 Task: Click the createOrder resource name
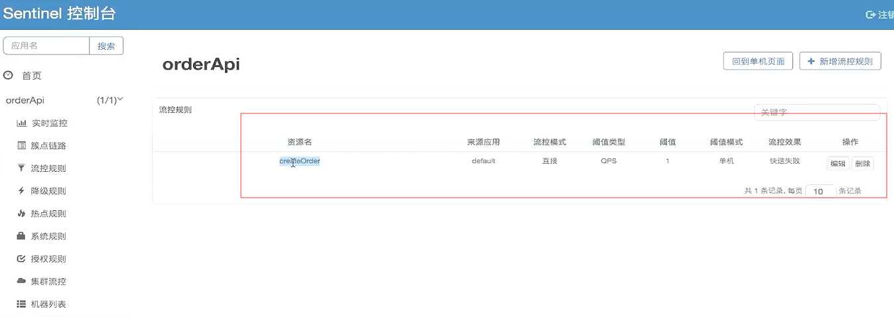[300, 161]
